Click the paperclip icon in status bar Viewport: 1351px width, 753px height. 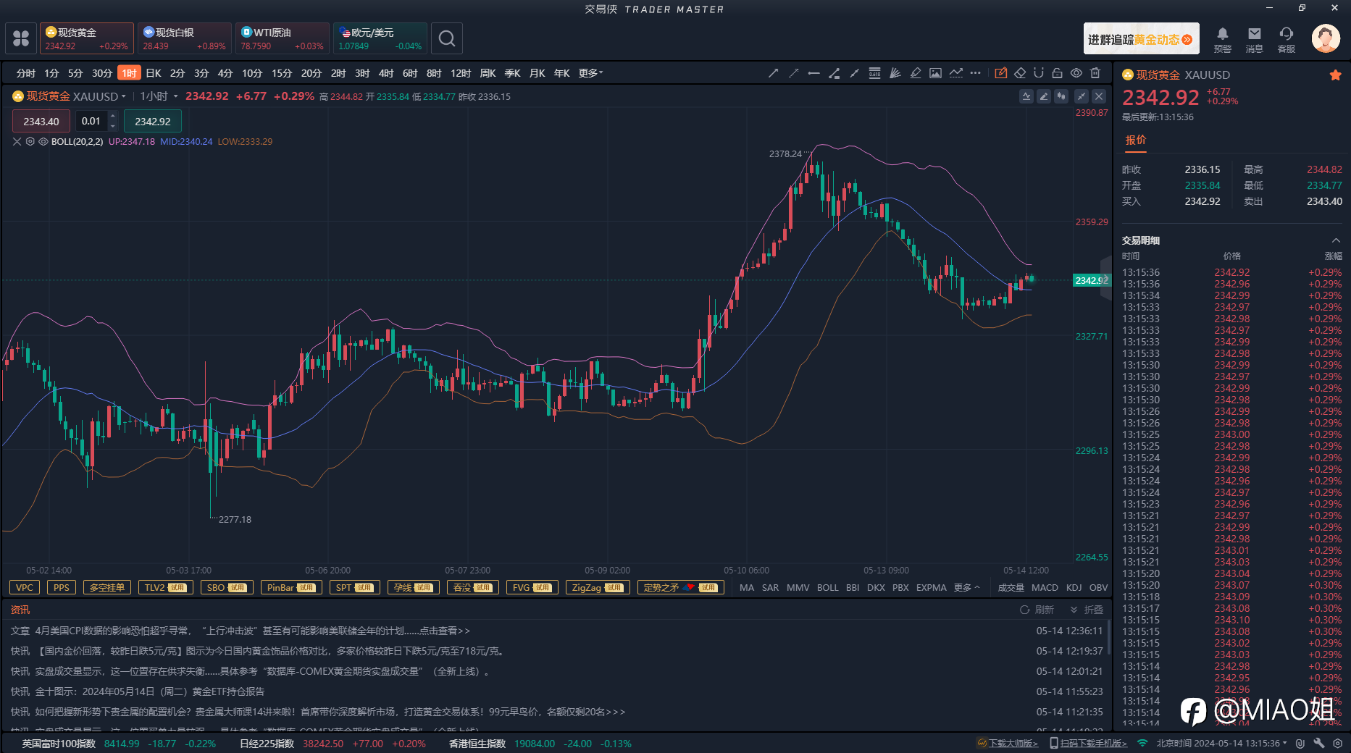pos(1300,744)
